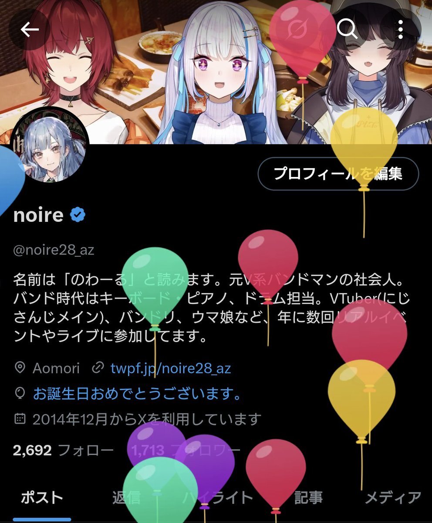View the header banner image
The width and height of the screenshot is (432, 523).
click(216, 72)
